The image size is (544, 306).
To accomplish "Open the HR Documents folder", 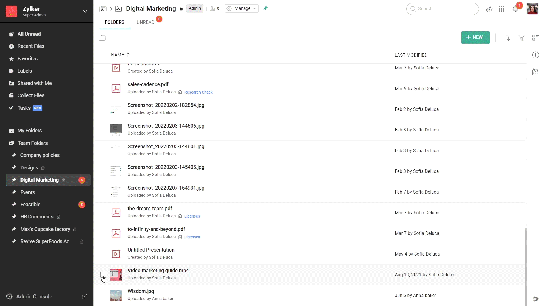I will (37, 217).
